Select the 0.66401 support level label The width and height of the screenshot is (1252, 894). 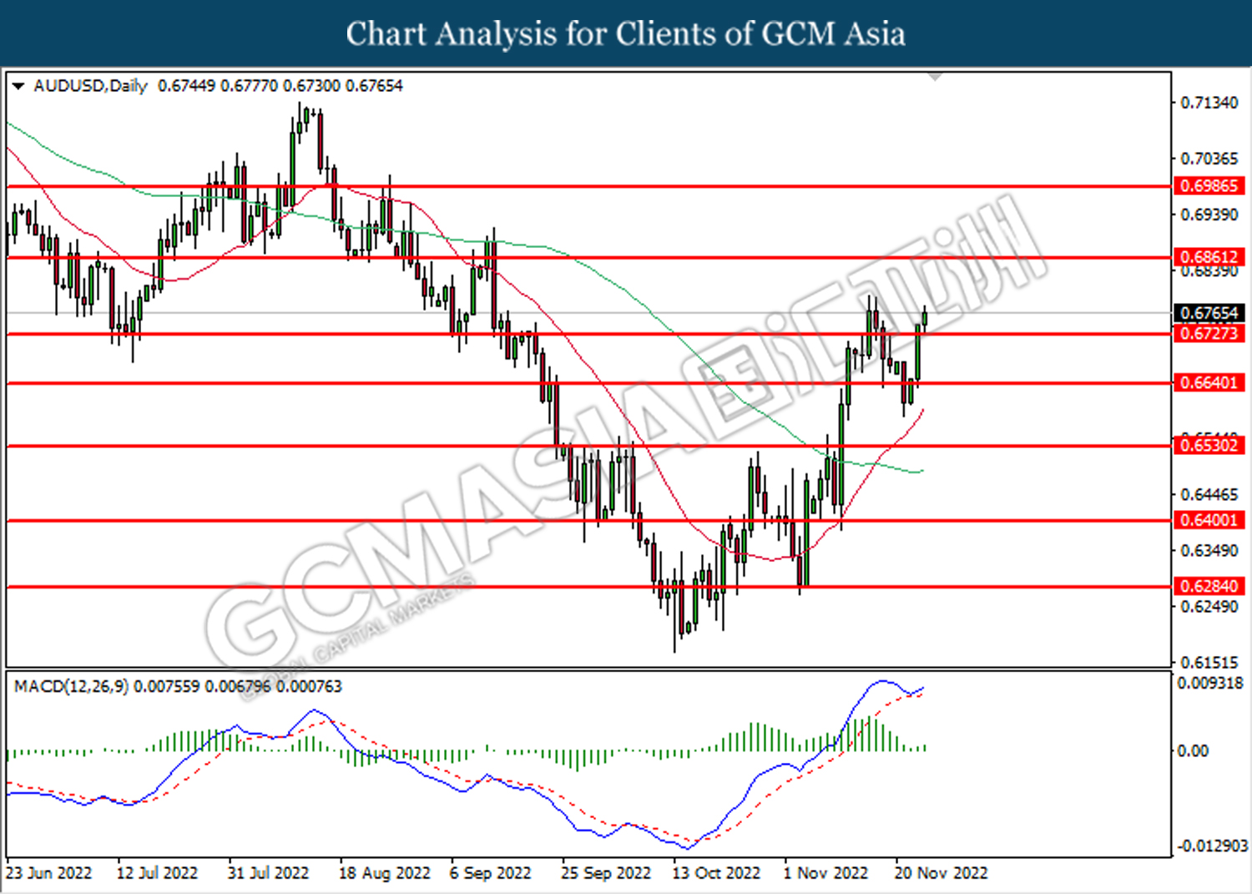[x=1209, y=383]
